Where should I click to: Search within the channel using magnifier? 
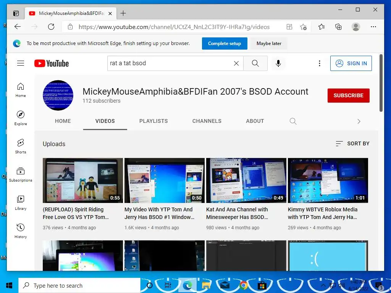coord(293,121)
